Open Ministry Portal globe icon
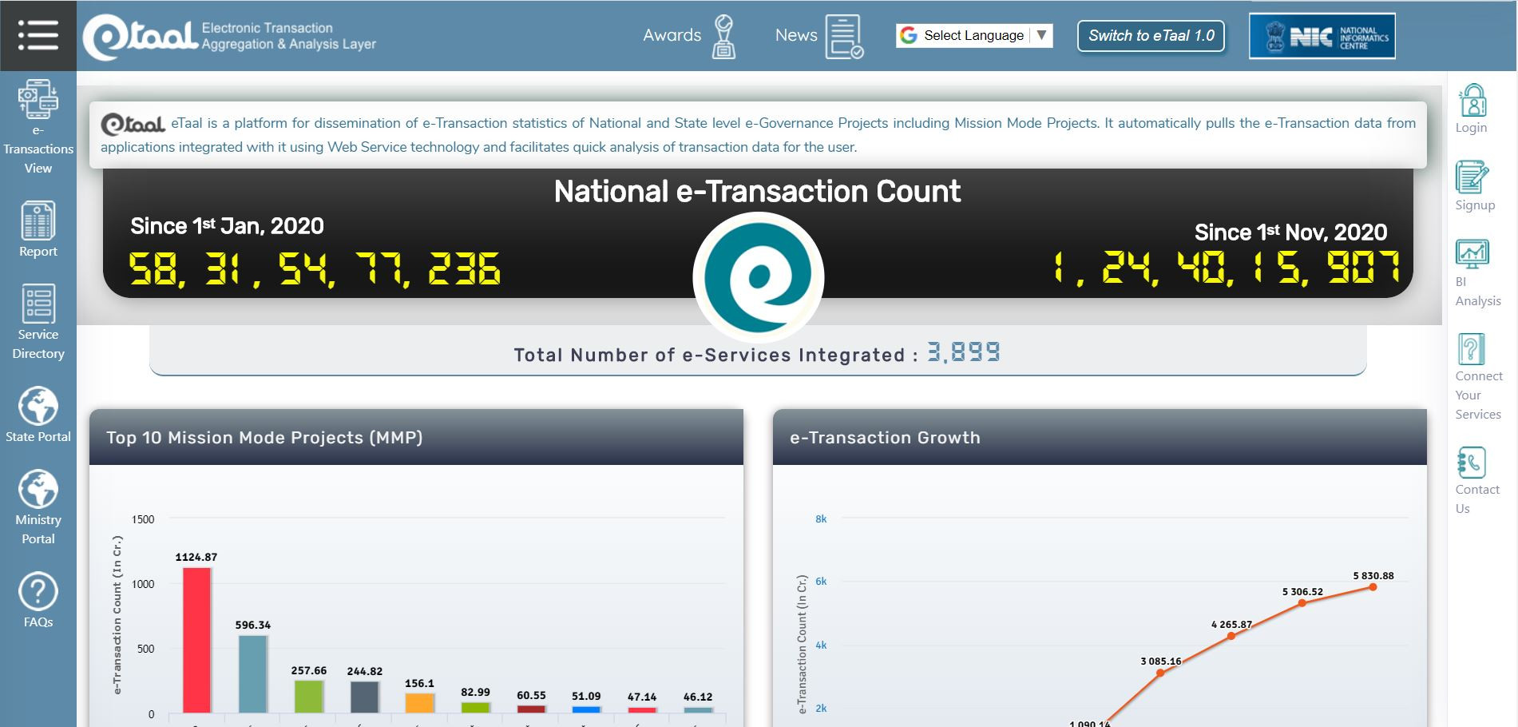Screen dimensions: 1518x727 [x=38, y=489]
